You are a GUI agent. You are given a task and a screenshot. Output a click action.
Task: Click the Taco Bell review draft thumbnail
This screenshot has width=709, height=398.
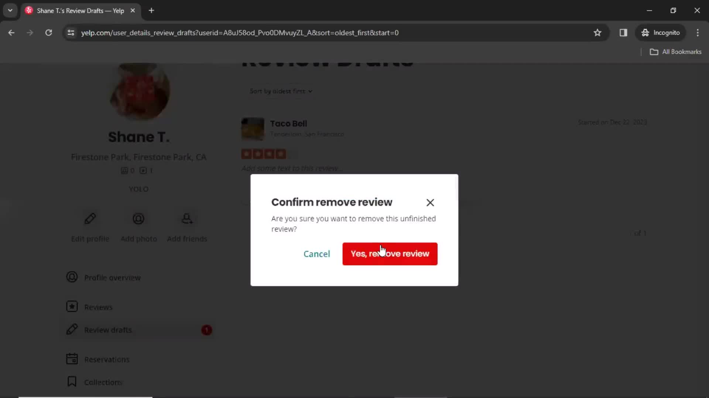252,127
